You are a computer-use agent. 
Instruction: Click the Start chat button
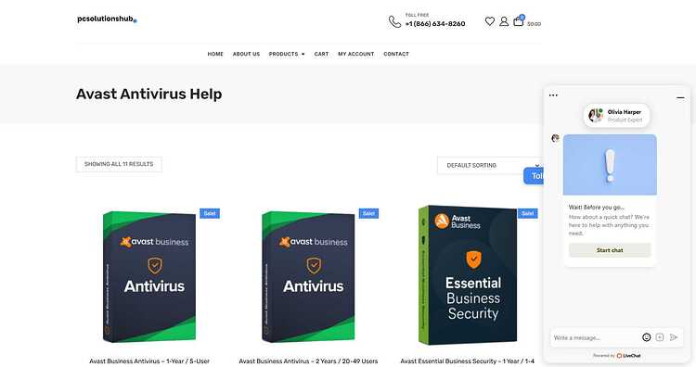point(610,250)
